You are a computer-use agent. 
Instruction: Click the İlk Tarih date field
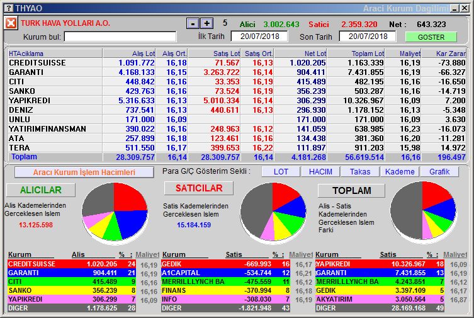click(x=259, y=37)
